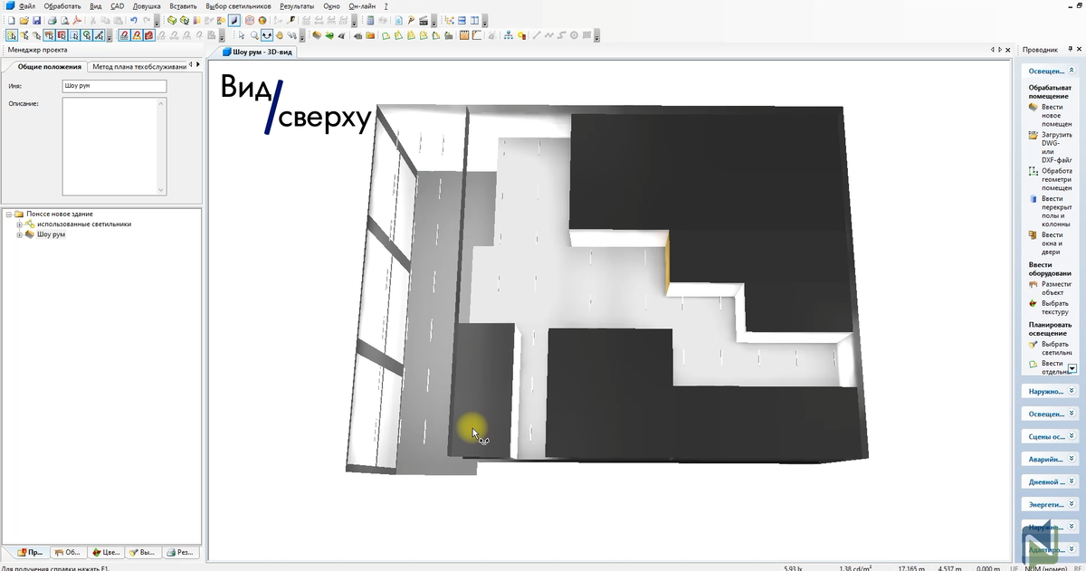Click the clapperboard video icon
The height and width of the screenshot is (571, 1086).
pyautogui.click(x=424, y=20)
